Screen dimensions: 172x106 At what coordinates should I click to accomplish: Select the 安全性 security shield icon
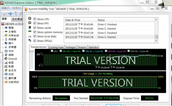tap(6, 70)
